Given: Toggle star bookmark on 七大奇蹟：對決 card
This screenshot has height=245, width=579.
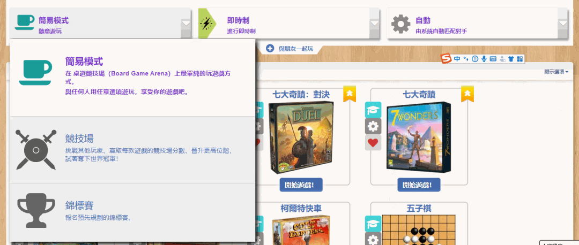Looking at the screenshot, I should [x=350, y=94].
